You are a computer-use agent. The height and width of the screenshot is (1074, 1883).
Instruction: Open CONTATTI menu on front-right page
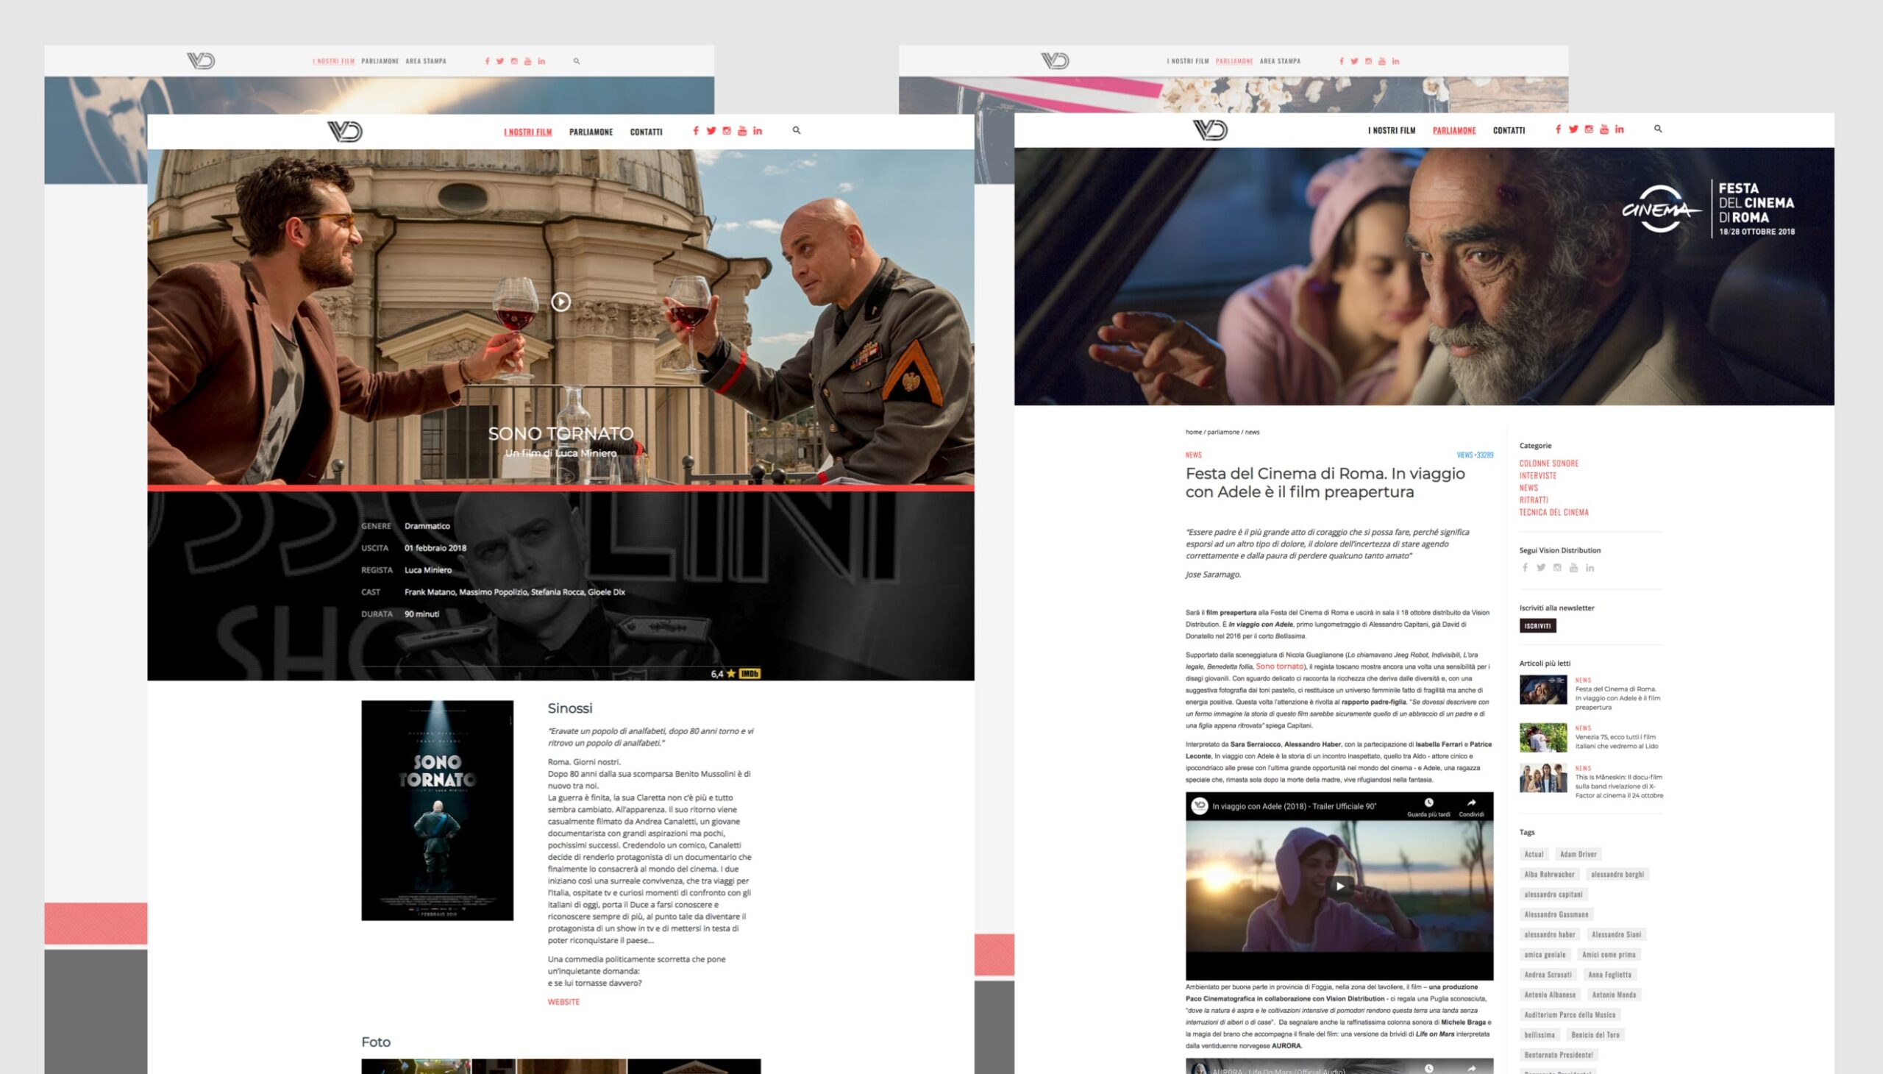coord(1509,130)
